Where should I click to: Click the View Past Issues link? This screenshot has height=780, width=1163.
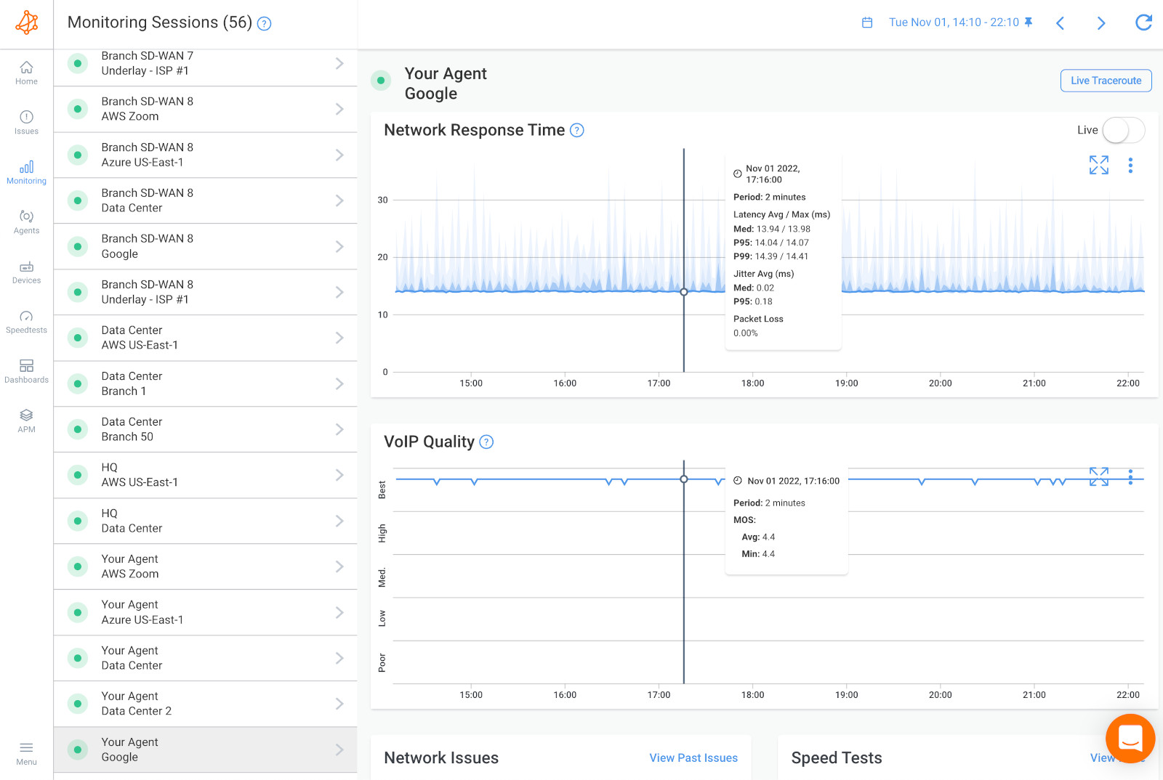click(693, 757)
